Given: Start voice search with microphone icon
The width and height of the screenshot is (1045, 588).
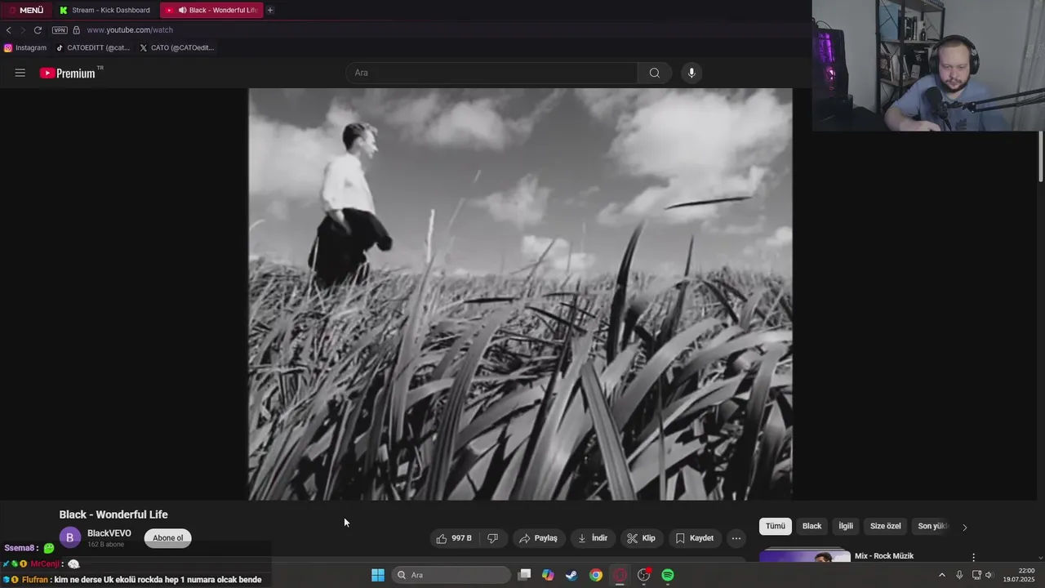Looking at the screenshot, I should click(x=691, y=73).
